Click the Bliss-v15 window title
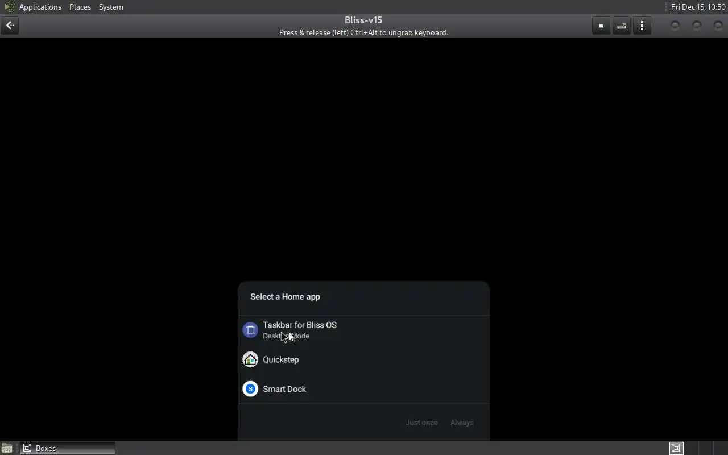 click(x=363, y=20)
